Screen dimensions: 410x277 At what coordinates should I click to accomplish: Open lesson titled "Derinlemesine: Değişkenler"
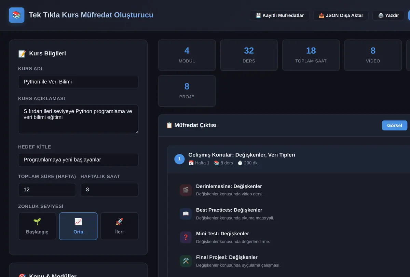click(x=229, y=186)
